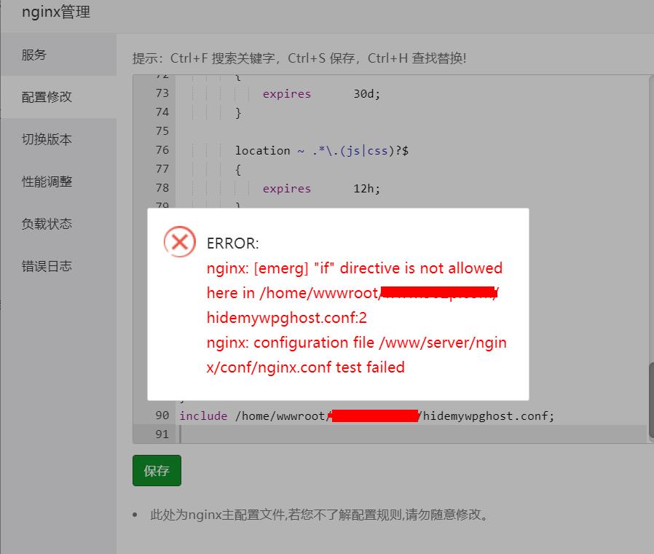Click 'expires' keyword on line 78
Image resolution: width=654 pixels, height=554 pixels.
coord(286,189)
